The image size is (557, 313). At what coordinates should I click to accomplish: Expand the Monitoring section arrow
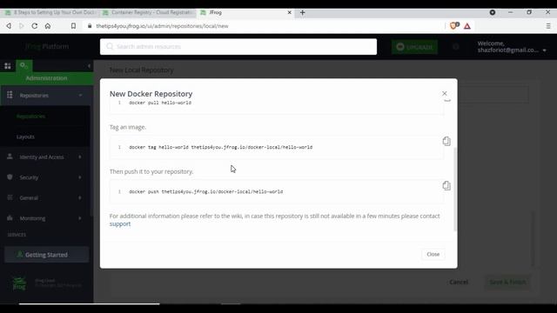point(79,218)
